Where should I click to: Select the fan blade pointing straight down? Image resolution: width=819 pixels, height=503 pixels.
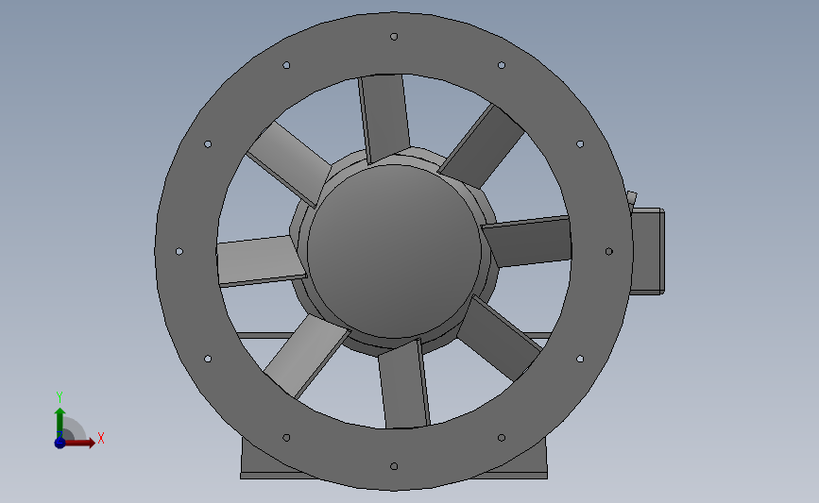[403, 384]
